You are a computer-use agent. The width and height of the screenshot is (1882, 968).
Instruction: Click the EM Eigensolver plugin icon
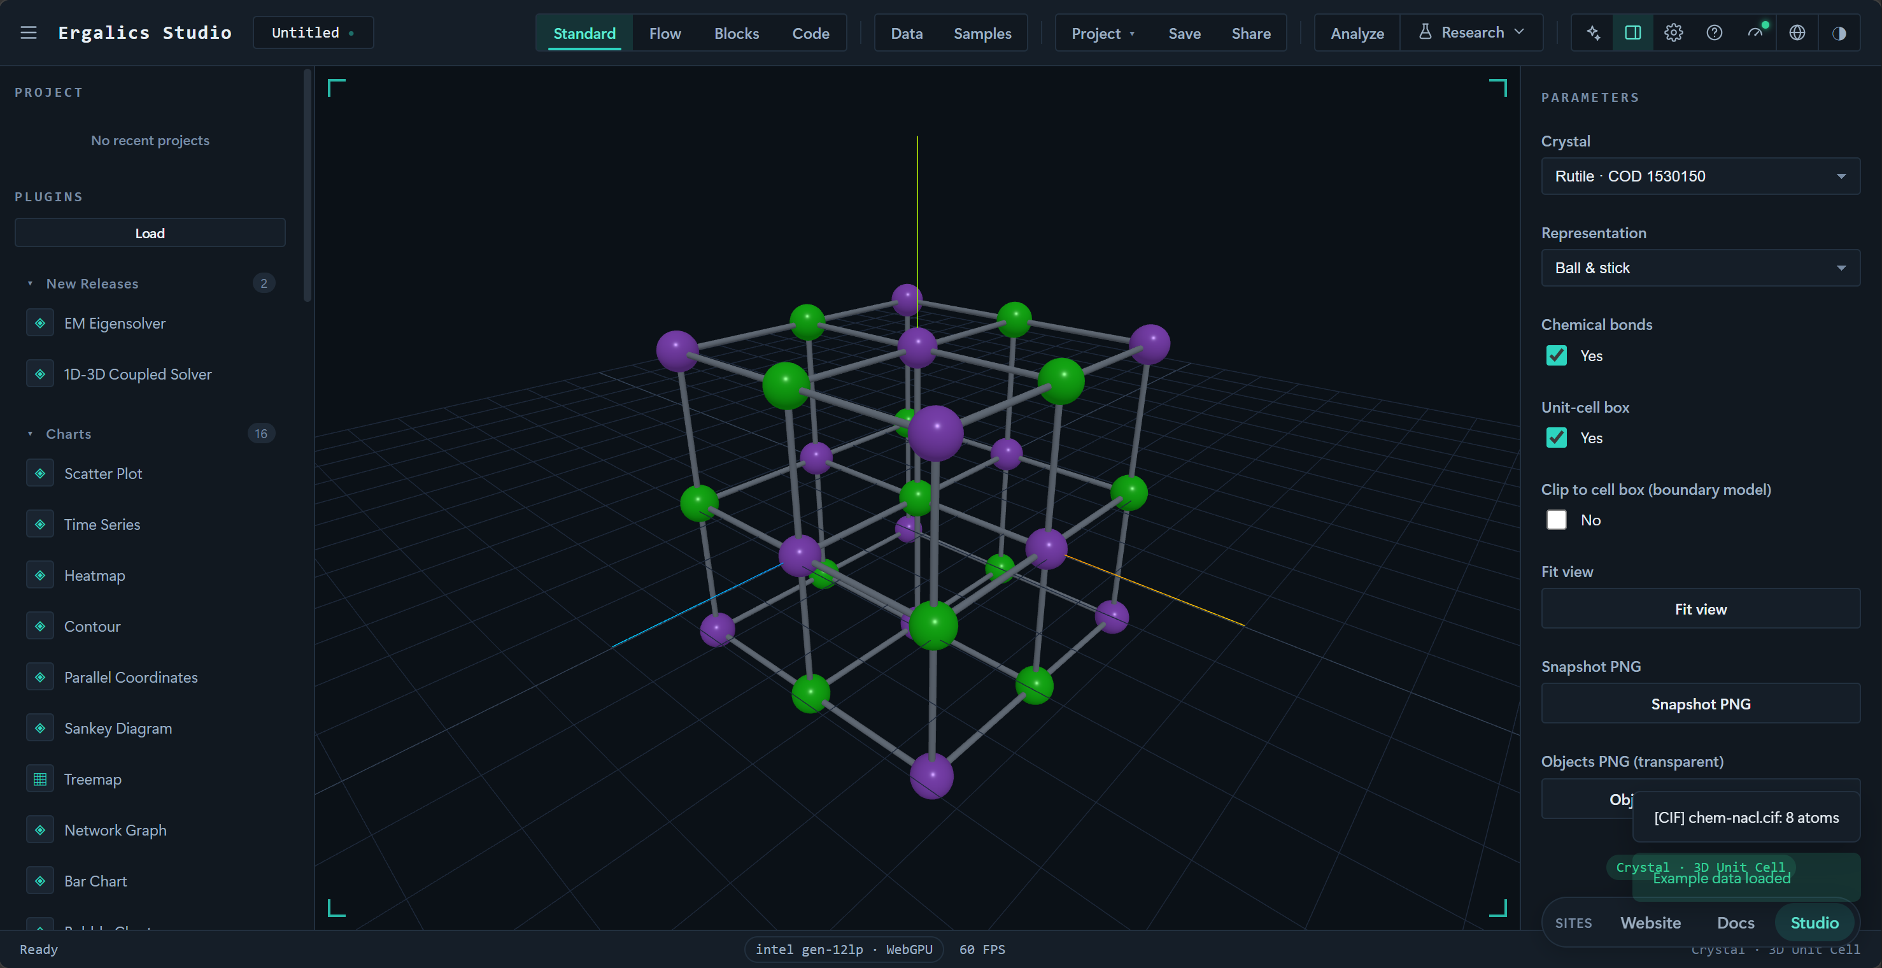pyautogui.click(x=40, y=323)
